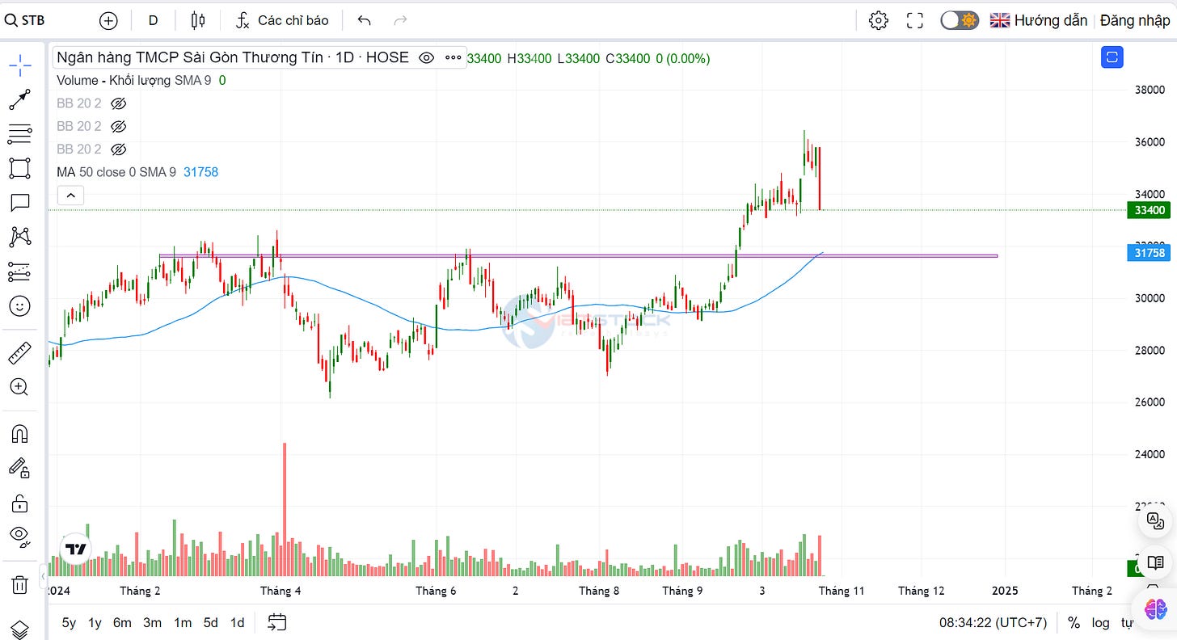Select the purple horizontal resistance line
Image resolution: width=1177 pixels, height=640 pixels.
(578, 256)
